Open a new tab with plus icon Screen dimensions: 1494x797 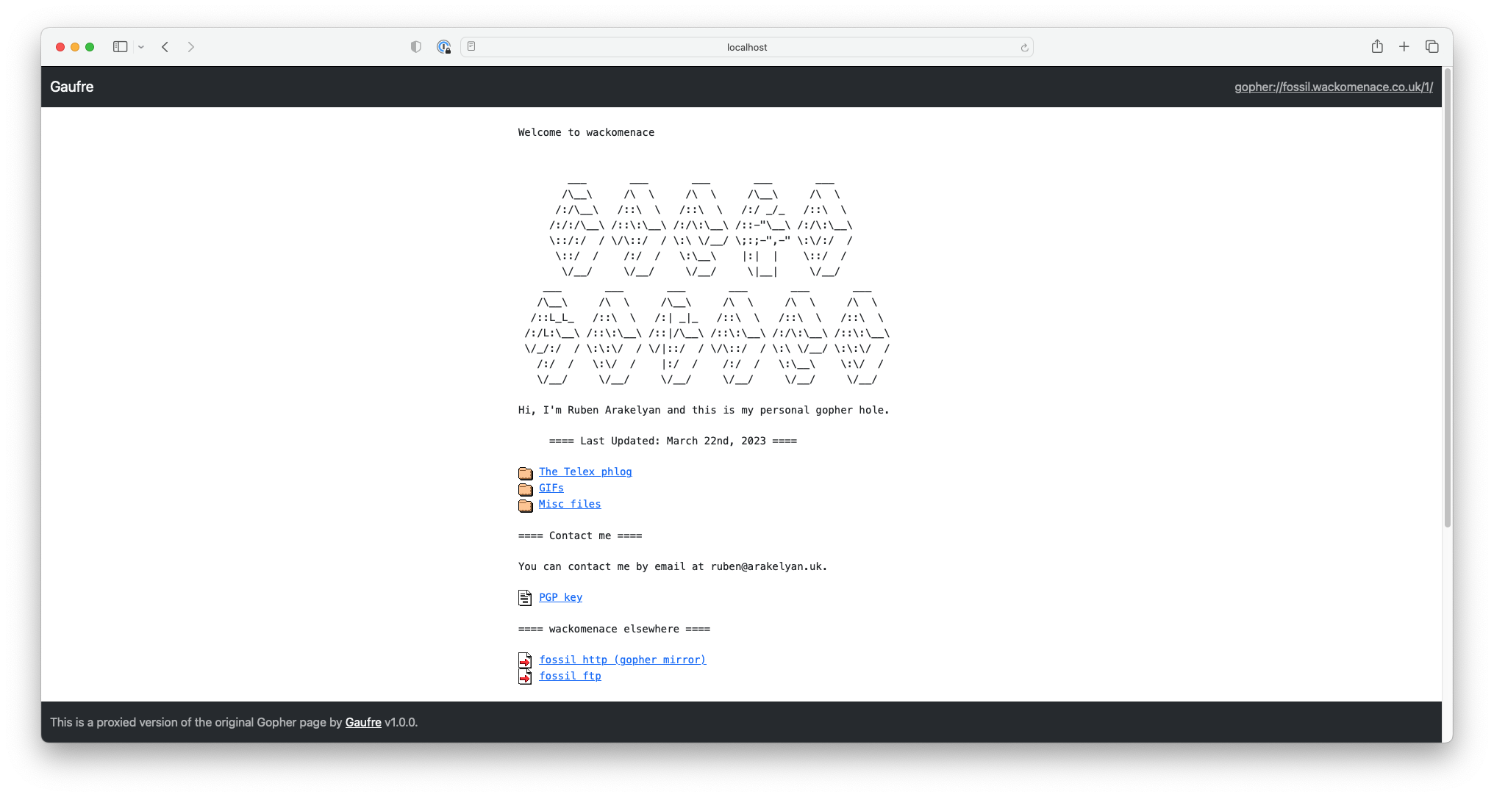coord(1404,47)
